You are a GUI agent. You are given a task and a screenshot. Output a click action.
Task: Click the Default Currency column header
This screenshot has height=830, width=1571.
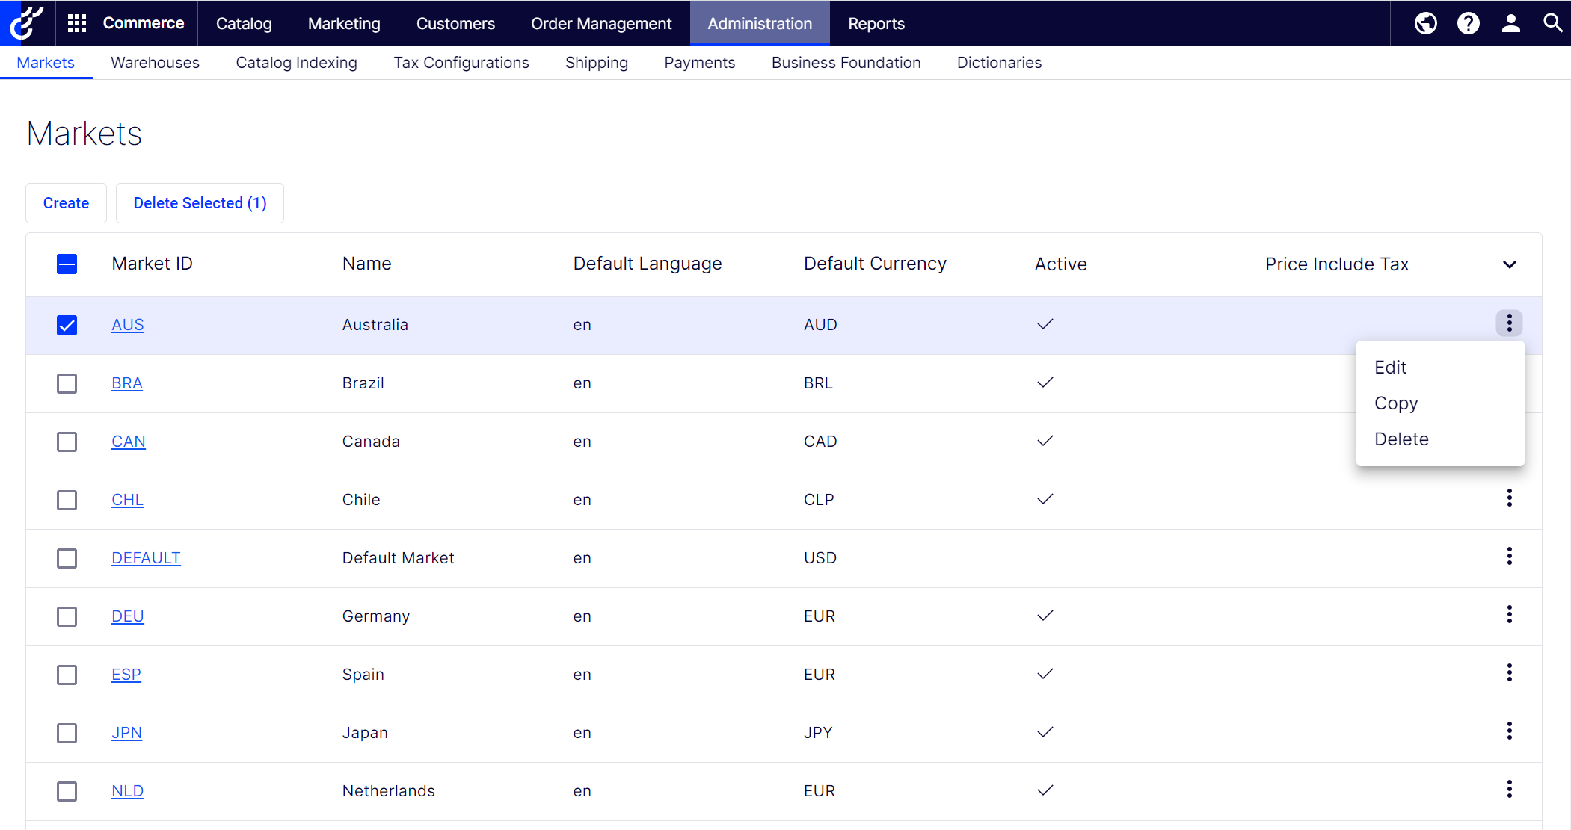[x=875, y=264]
